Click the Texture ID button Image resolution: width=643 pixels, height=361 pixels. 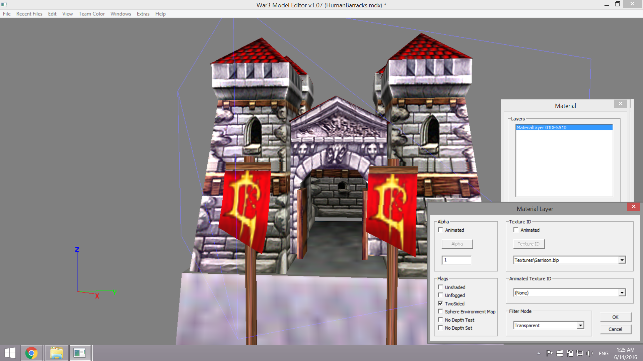point(529,244)
